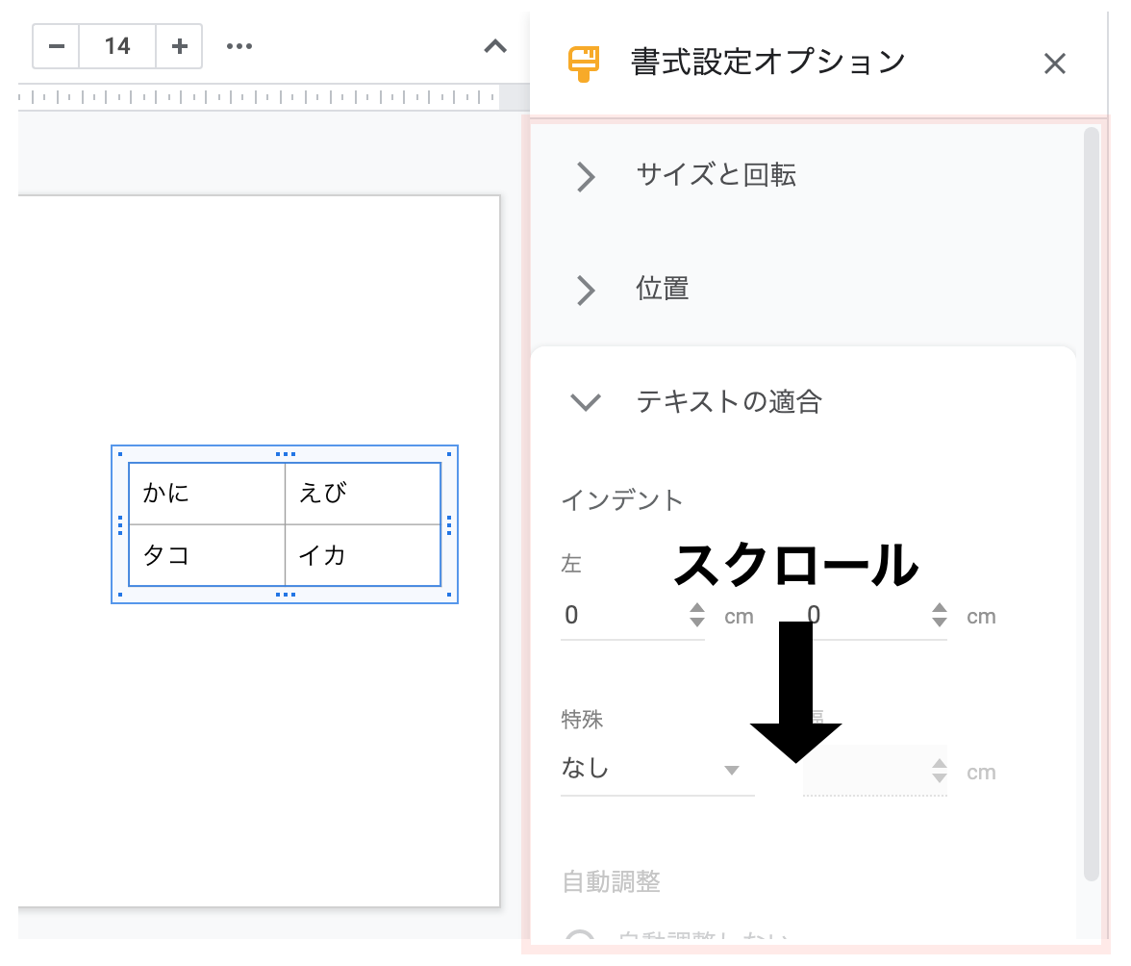
Task: Open the three-dot more options menu
Action: [239, 46]
